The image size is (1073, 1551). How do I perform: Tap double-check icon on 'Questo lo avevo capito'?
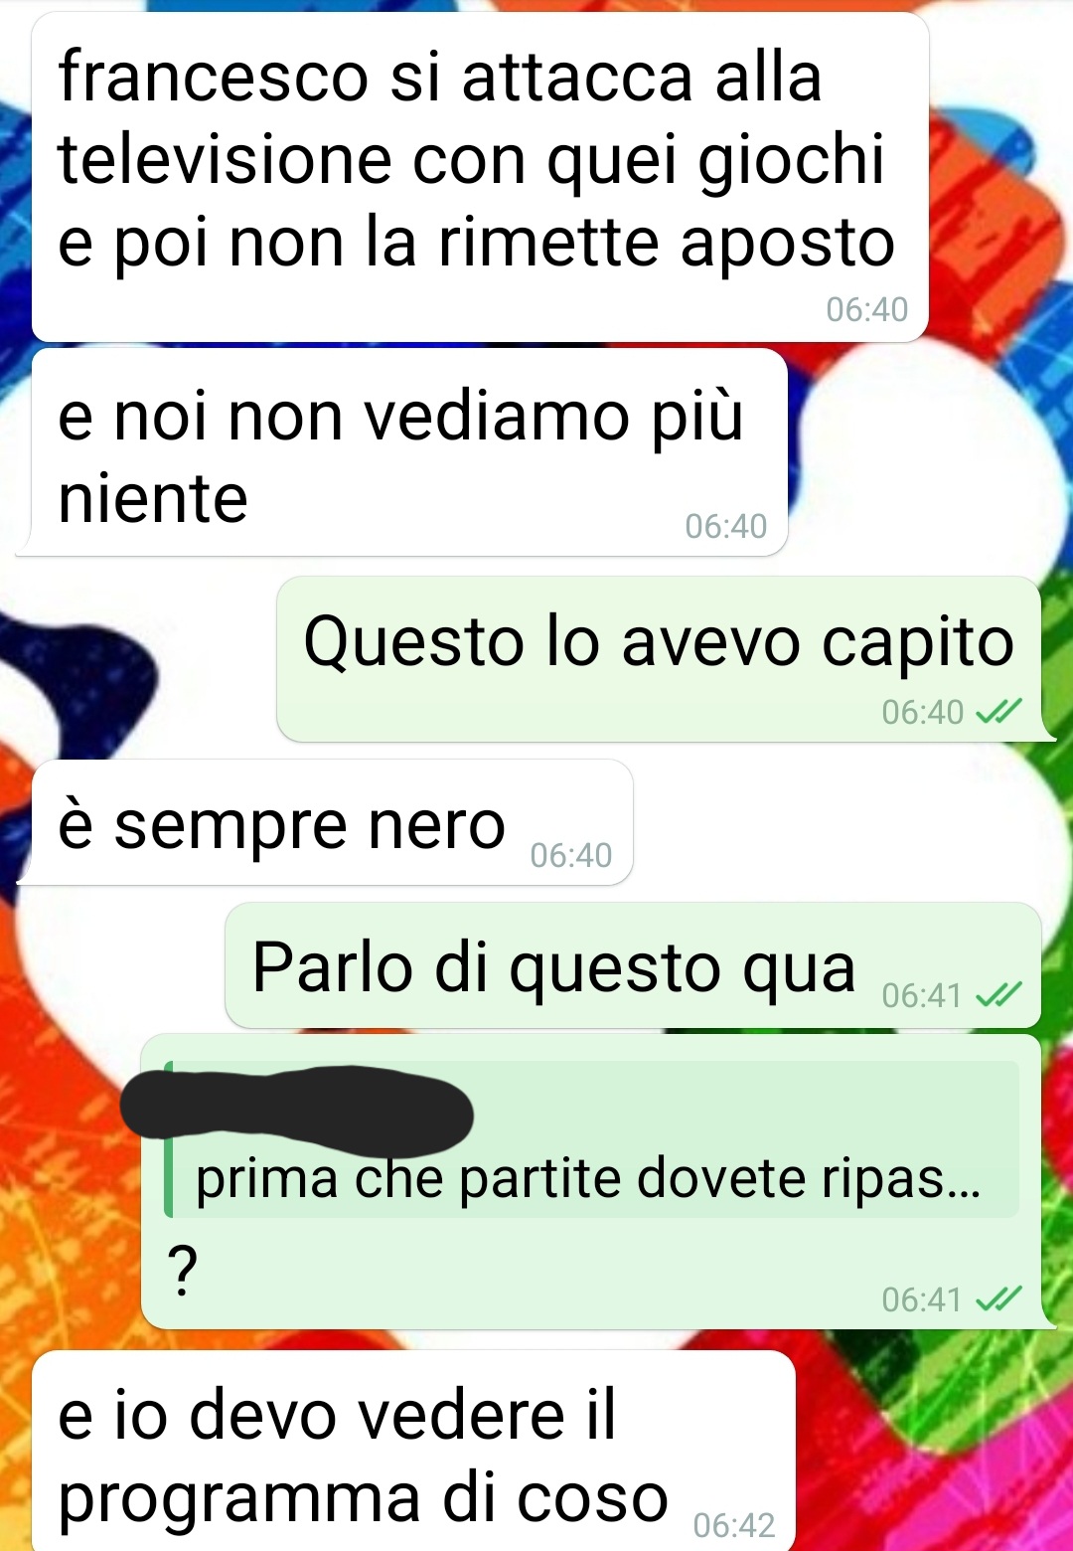[998, 712]
